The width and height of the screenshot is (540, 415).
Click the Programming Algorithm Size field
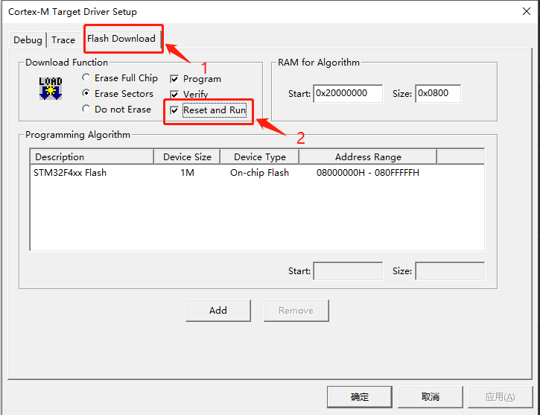click(450, 271)
